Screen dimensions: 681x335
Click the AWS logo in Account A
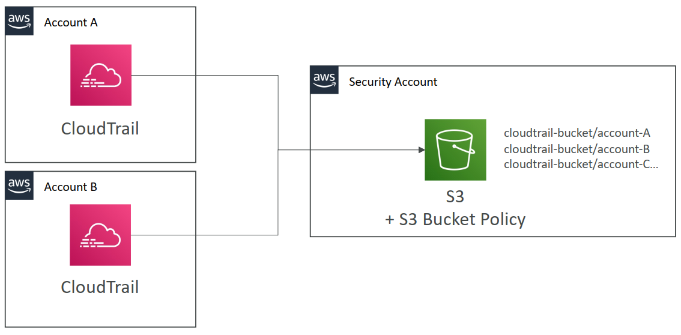coord(19,21)
